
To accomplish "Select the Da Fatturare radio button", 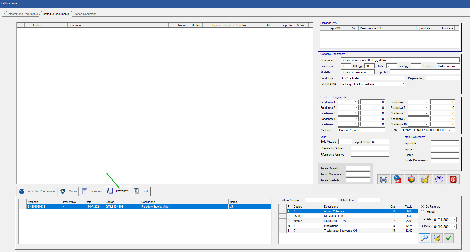I will 422,207.
